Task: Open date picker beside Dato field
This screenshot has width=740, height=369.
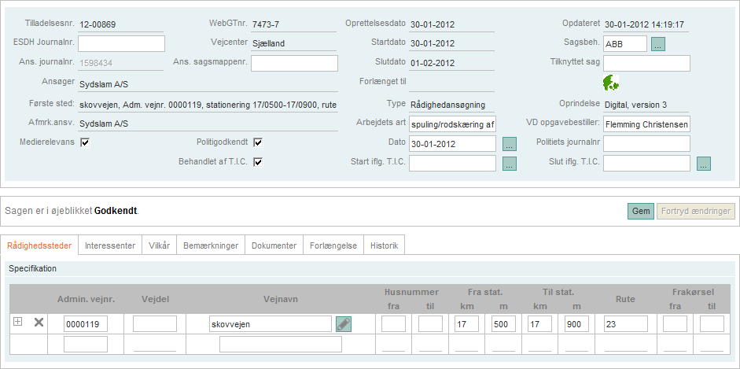Action: click(510, 144)
